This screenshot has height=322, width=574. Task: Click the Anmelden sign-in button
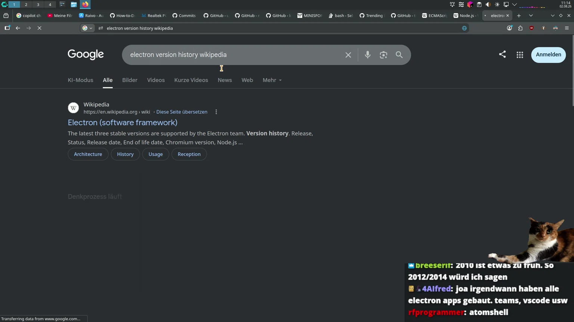(549, 55)
